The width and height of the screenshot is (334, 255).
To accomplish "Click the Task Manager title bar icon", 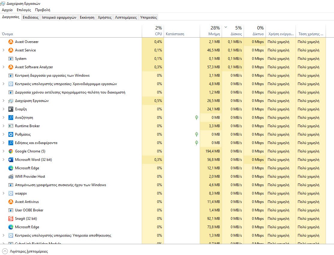I will tap(3, 3).
